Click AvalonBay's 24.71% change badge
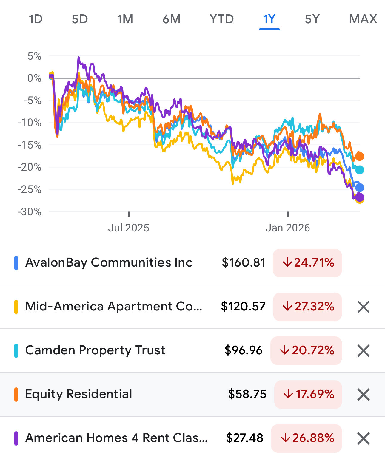The image size is (385, 459). tap(307, 263)
